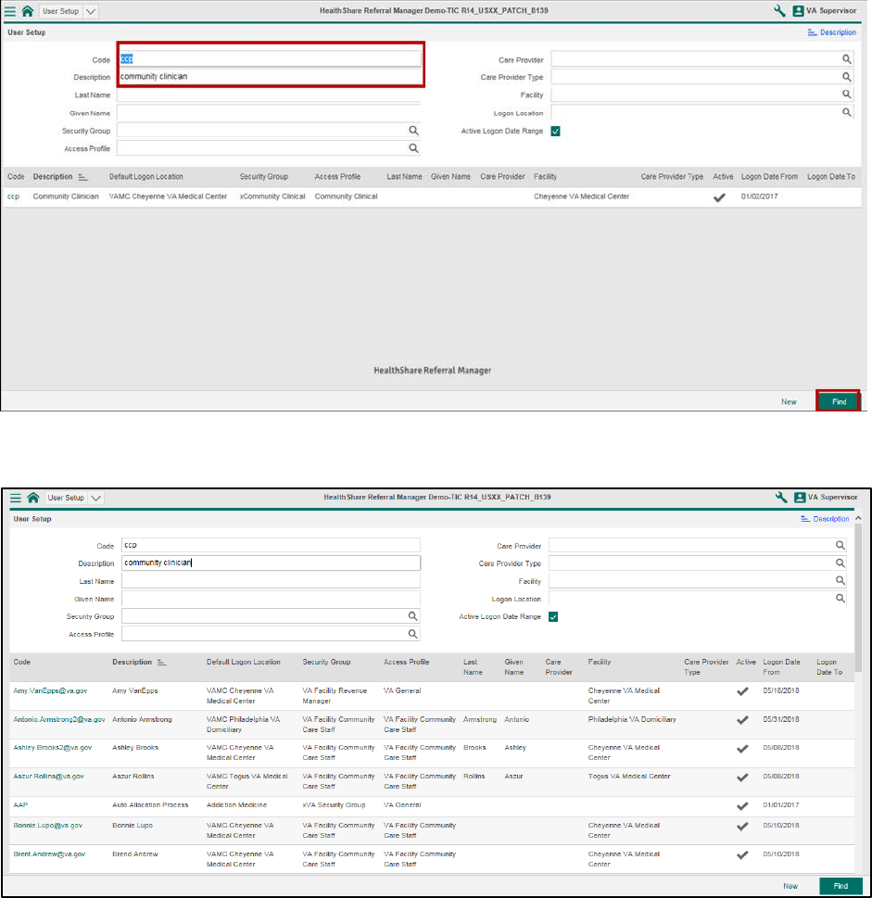The width and height of the screenshot is (872, 898).
Task: Click Facility column header in top window
Action: [x=545, y=177]
